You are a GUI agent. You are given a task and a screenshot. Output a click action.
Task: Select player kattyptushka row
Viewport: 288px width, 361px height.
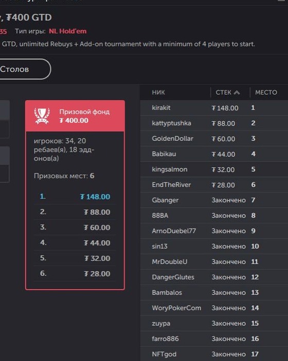[x=214, y=123]
